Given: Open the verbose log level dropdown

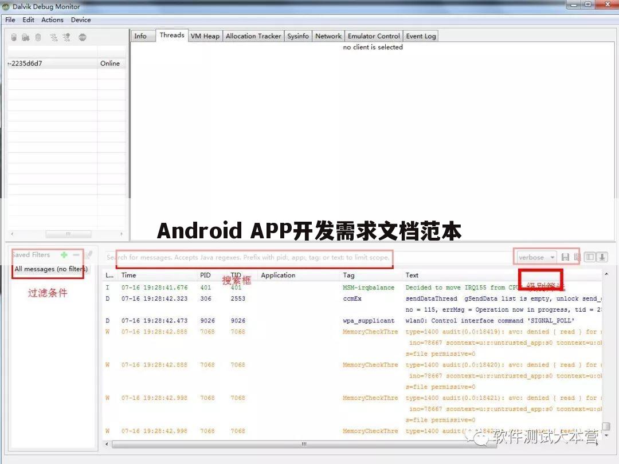Looking at the screenshot, I should [x=536, y=257].
